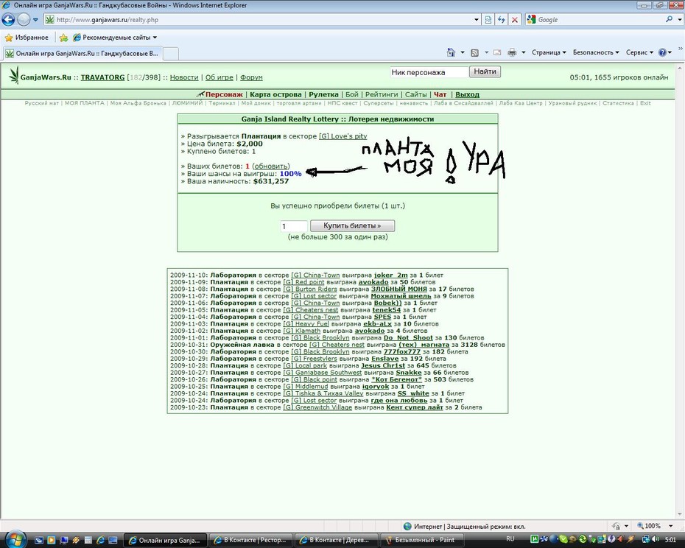Switch to the Безымянный - Paint taskbar window
This screenshot has width=685, height=548.
421,540
